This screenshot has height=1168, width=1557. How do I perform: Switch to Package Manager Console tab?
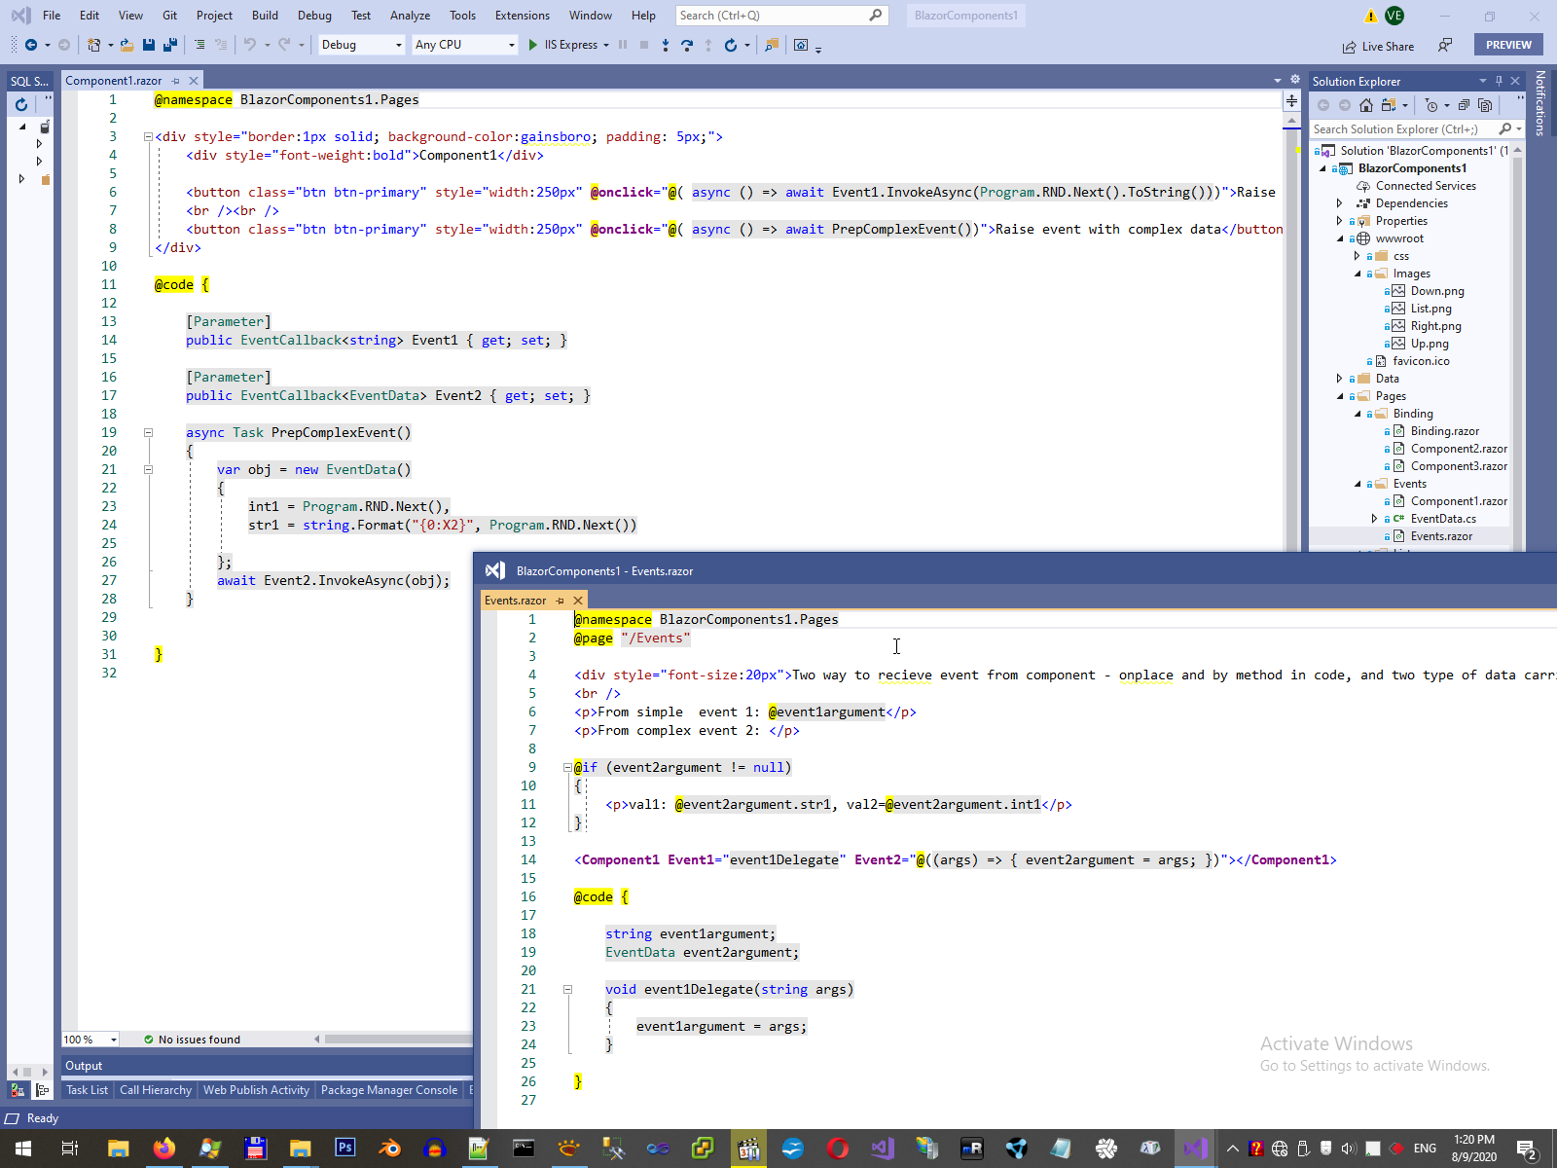coord(388,1090)
